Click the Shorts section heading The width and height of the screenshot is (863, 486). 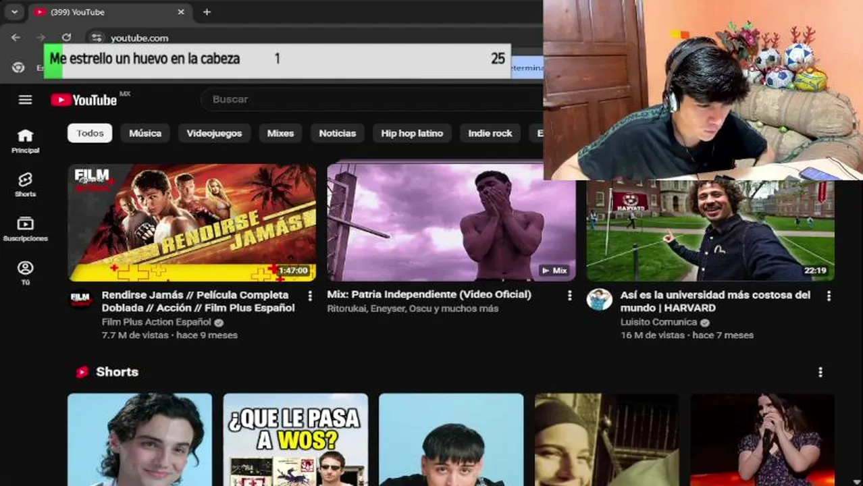(117, 372)
